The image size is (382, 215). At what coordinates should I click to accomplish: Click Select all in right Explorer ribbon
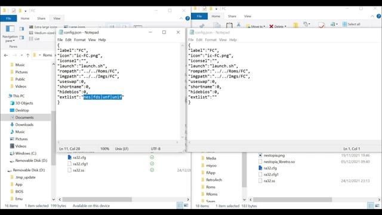[x=352, y=24]
